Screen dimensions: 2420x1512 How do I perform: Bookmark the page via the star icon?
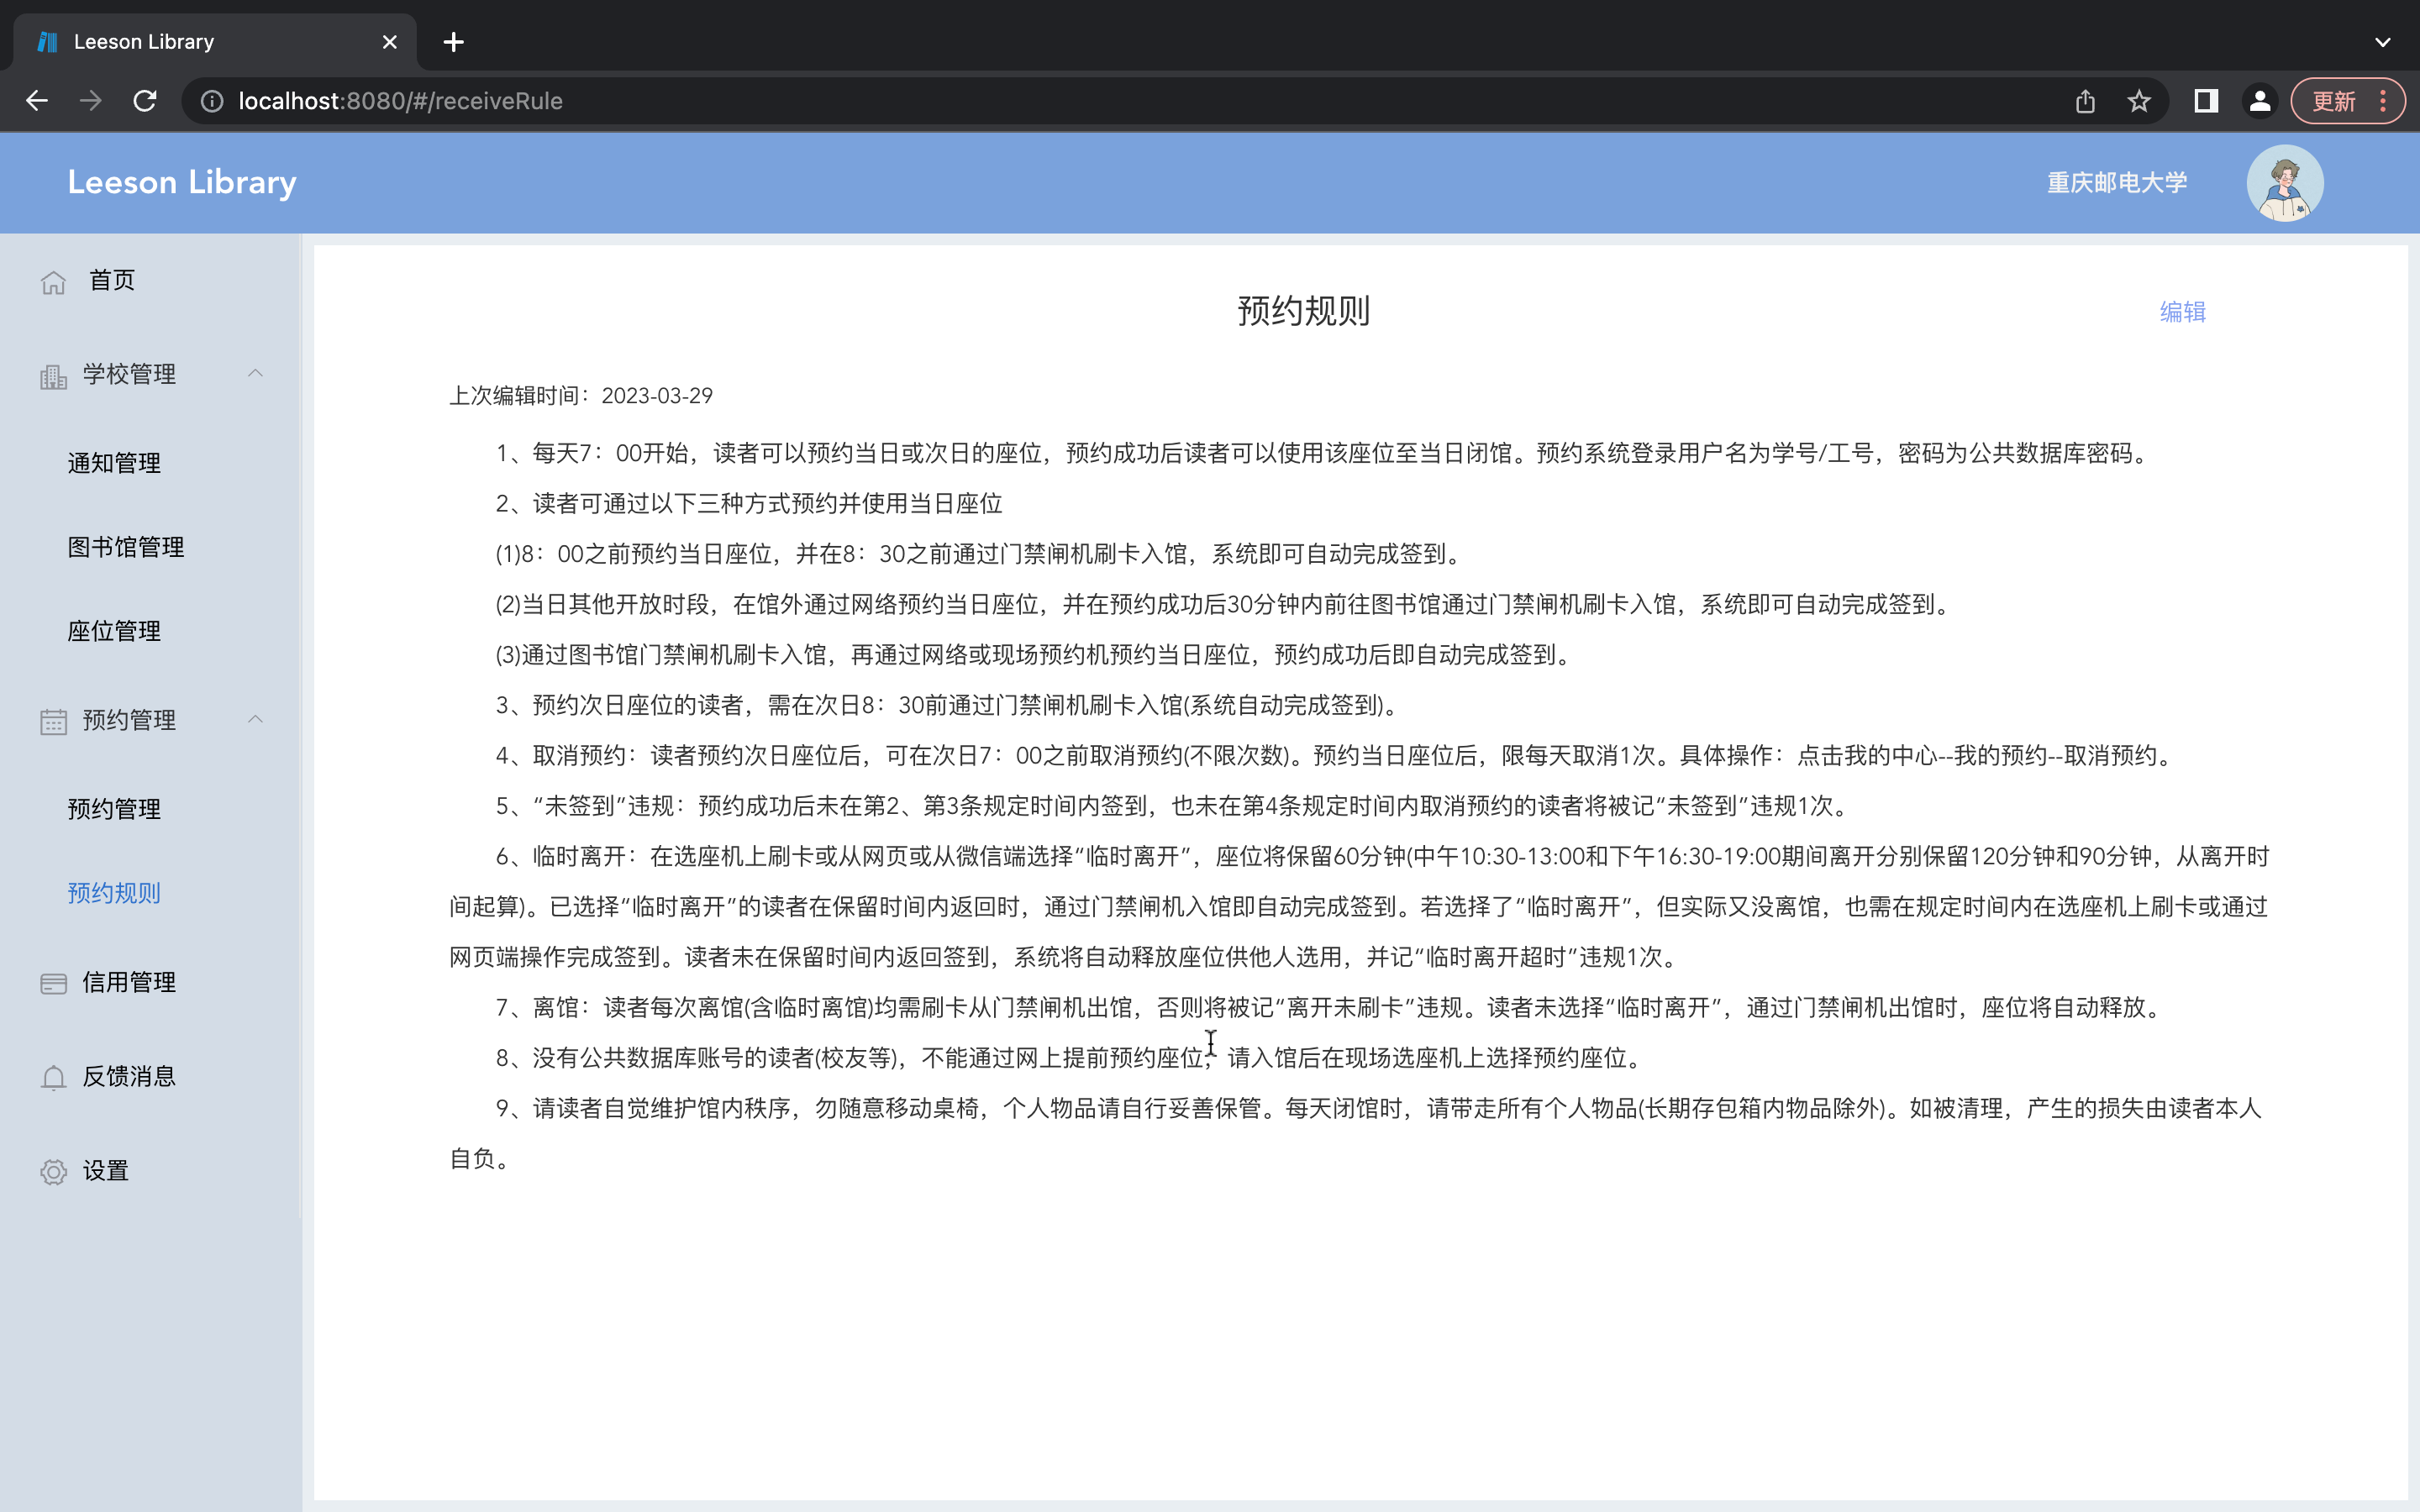click(x=2138, y=100)
